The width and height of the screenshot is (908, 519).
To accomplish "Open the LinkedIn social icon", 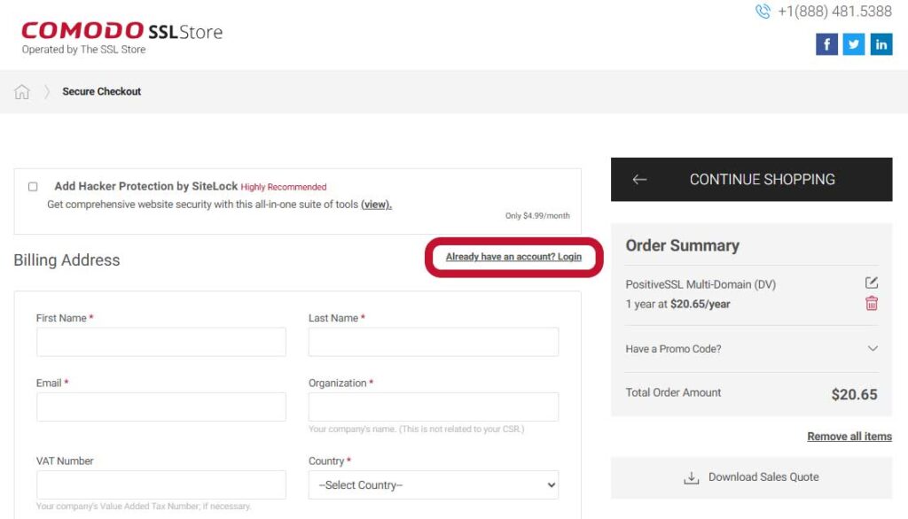I will [881, 44].
